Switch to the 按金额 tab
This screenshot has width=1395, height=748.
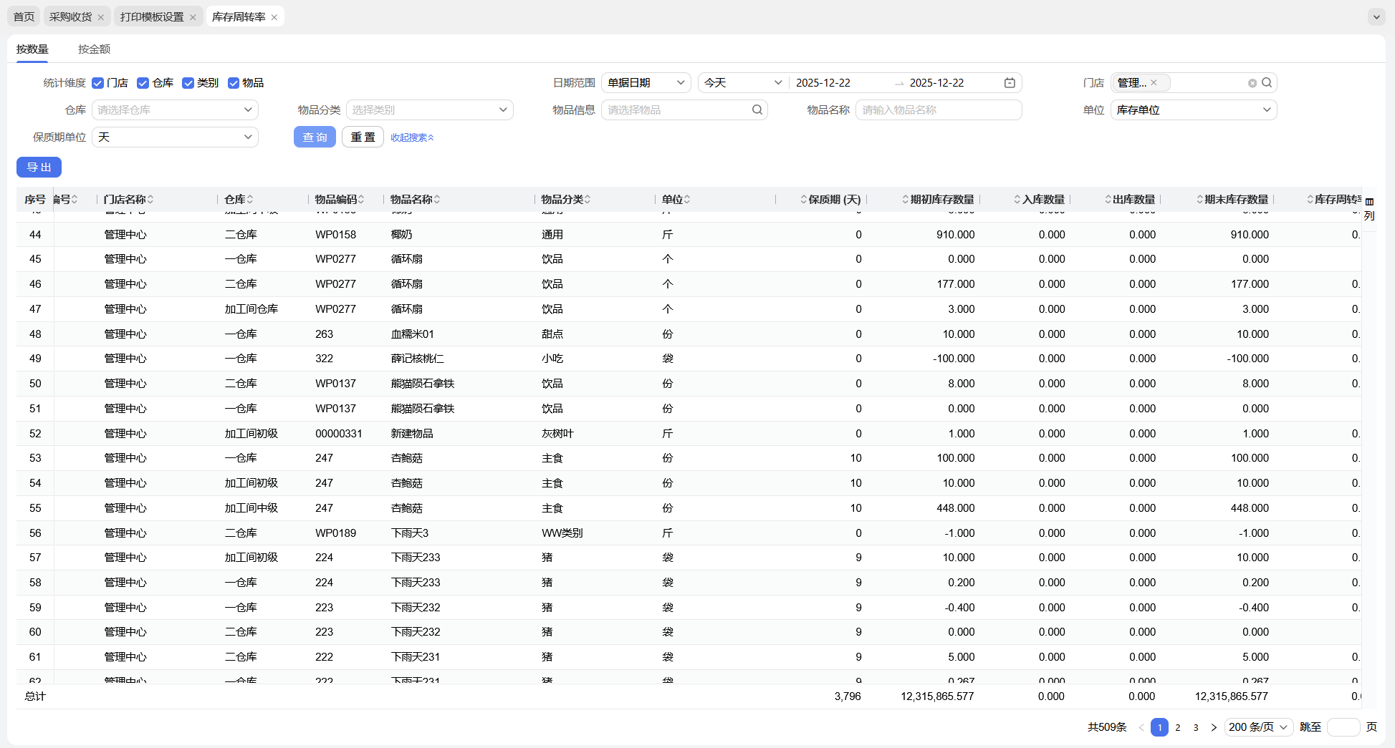pyautogui.click(x=94, y=49)
